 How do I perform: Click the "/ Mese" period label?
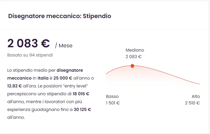pos(64,46)
